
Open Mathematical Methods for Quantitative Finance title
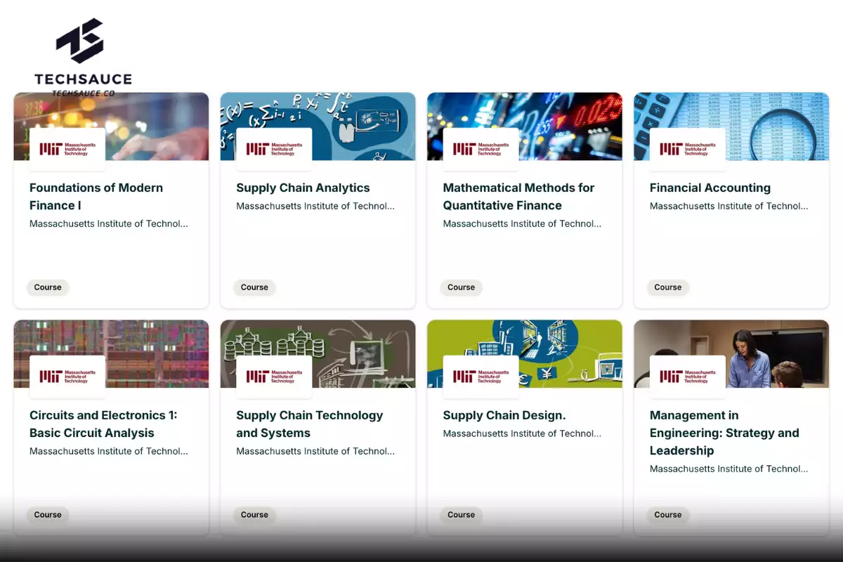518,197
